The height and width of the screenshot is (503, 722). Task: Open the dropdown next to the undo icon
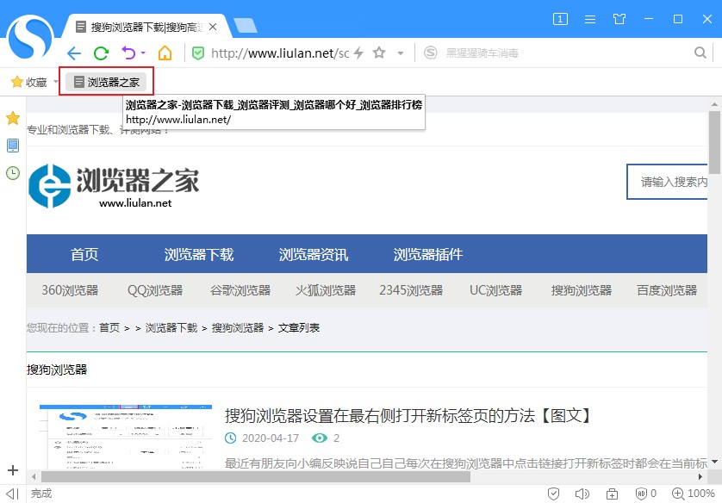(143, 53)
